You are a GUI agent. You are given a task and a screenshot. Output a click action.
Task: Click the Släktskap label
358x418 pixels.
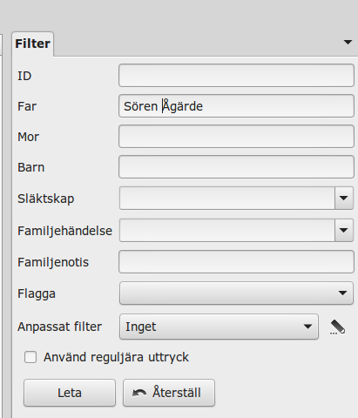coord(46,199)
